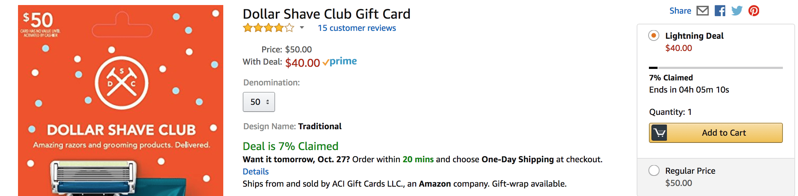Share on Pinterest icon

point(754,11)
